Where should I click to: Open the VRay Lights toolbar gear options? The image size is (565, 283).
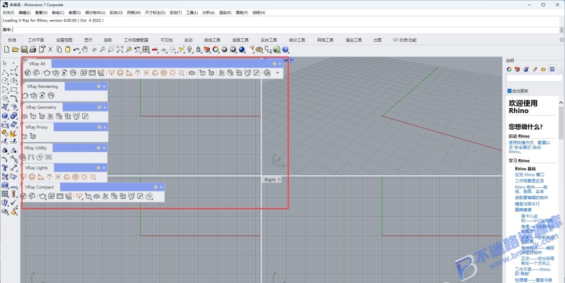coord(99,167)
